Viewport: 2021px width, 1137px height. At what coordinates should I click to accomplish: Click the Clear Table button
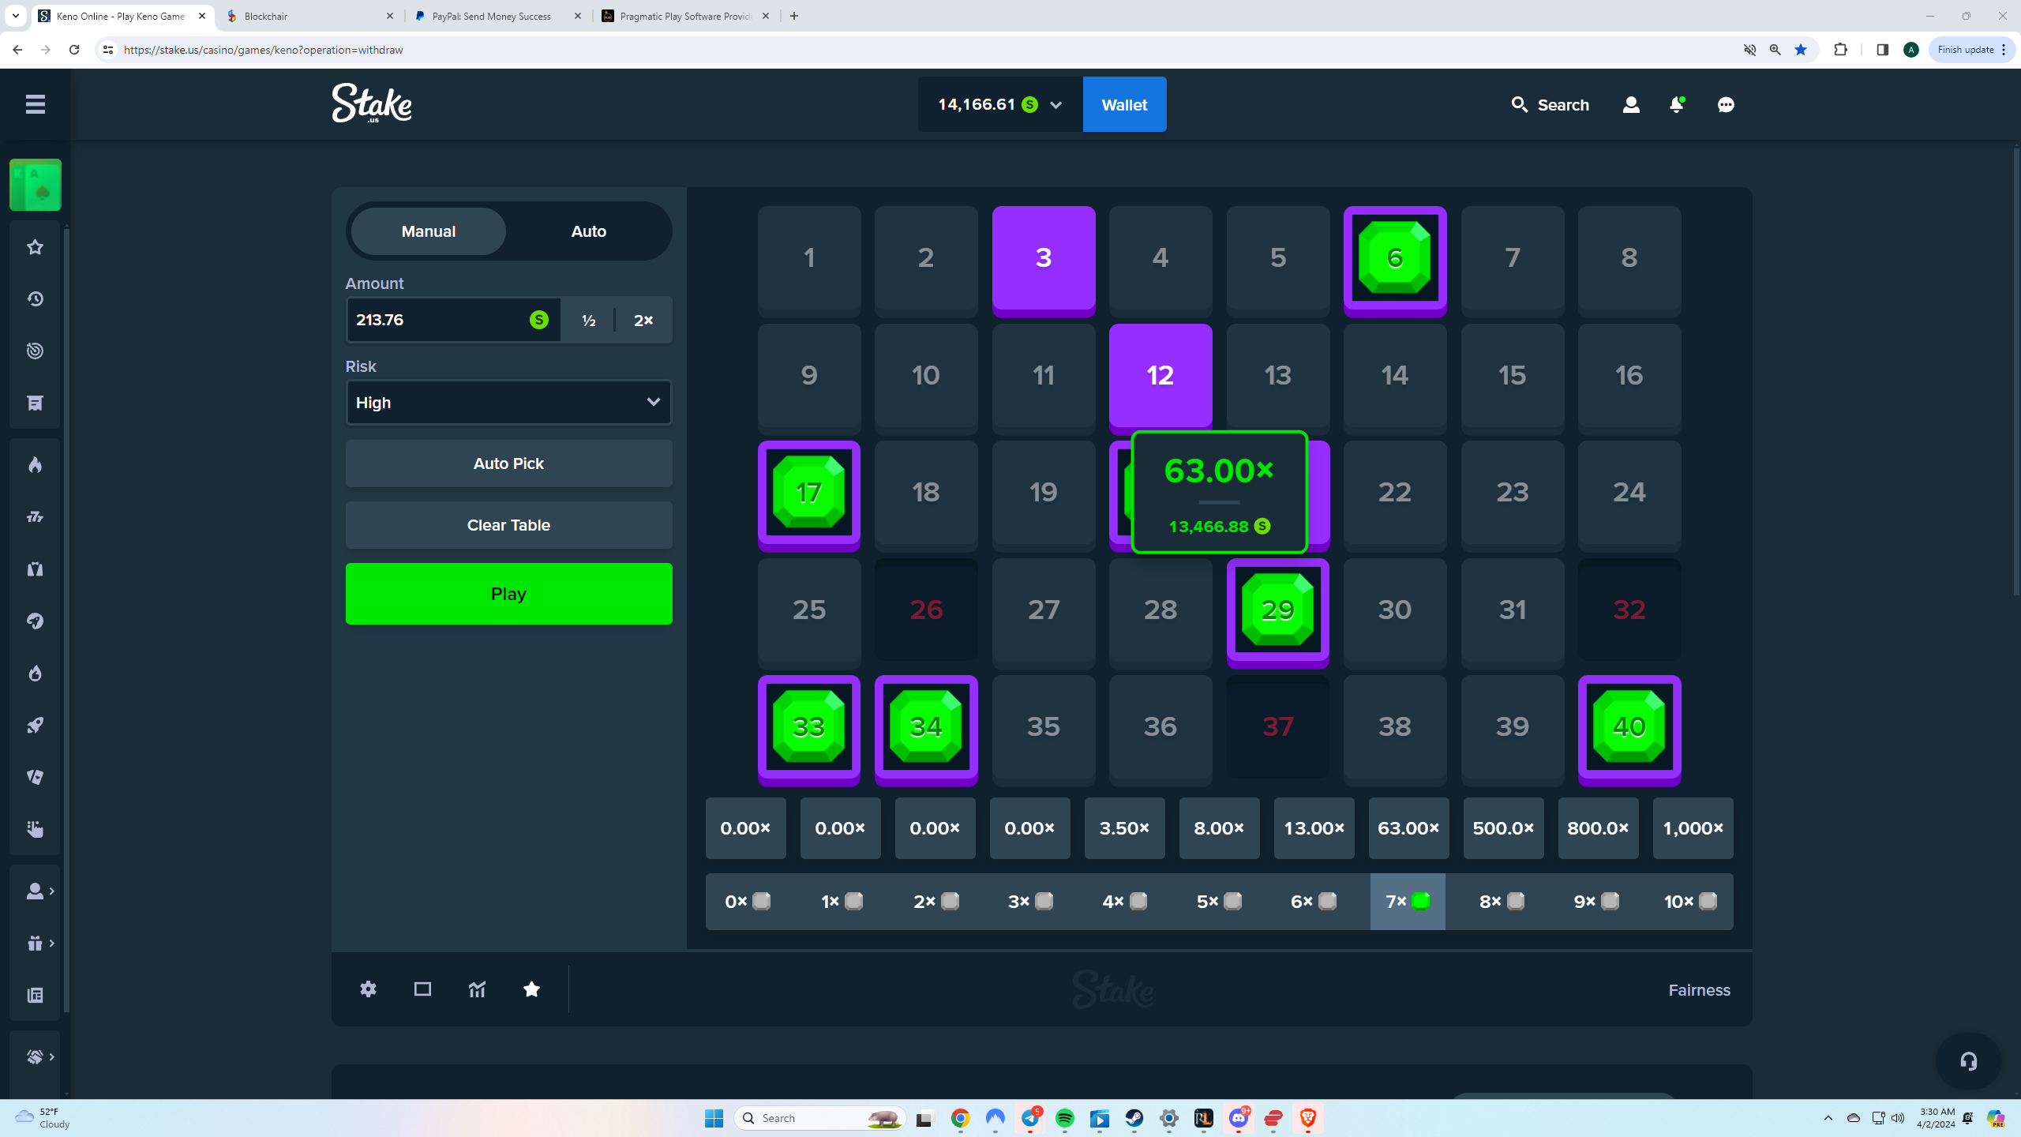(509, 525)
